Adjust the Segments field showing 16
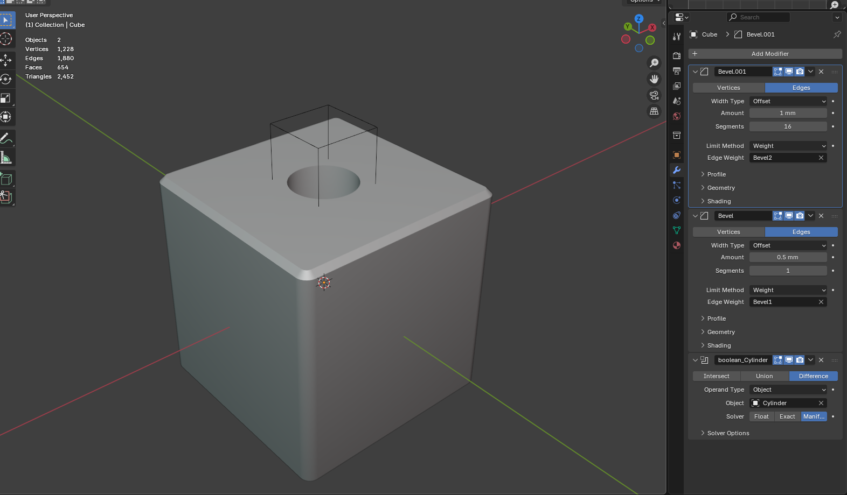The width and height of the screenshot is (847, 495). [x=788, y=126]
